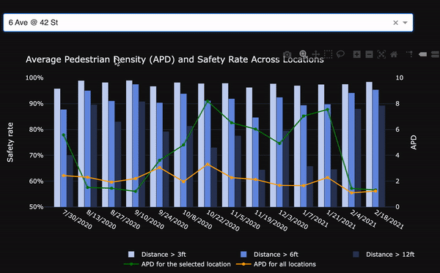Choose the Box Select tool

[x=328, y=54]
